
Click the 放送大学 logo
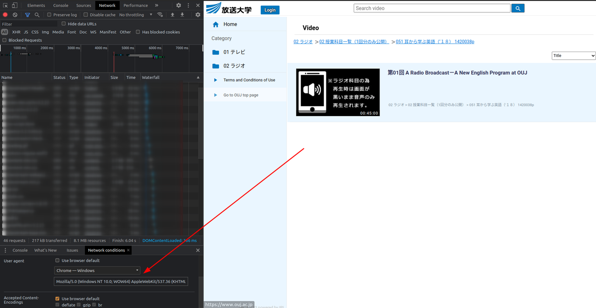(229, 8)
